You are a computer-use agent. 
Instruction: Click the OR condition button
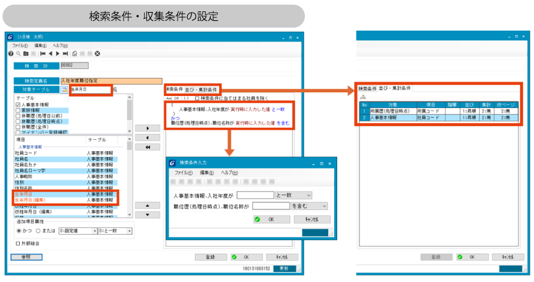tap(177, 98)
